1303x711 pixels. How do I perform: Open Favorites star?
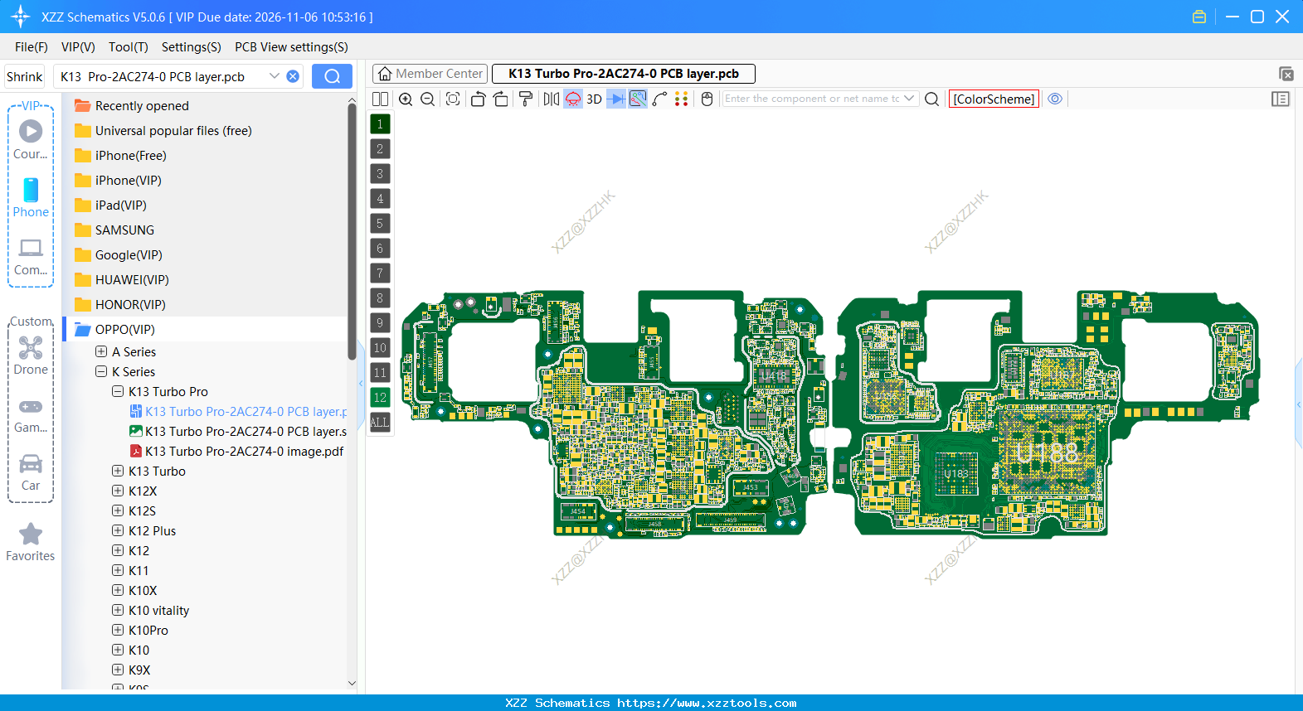point(31,542)
